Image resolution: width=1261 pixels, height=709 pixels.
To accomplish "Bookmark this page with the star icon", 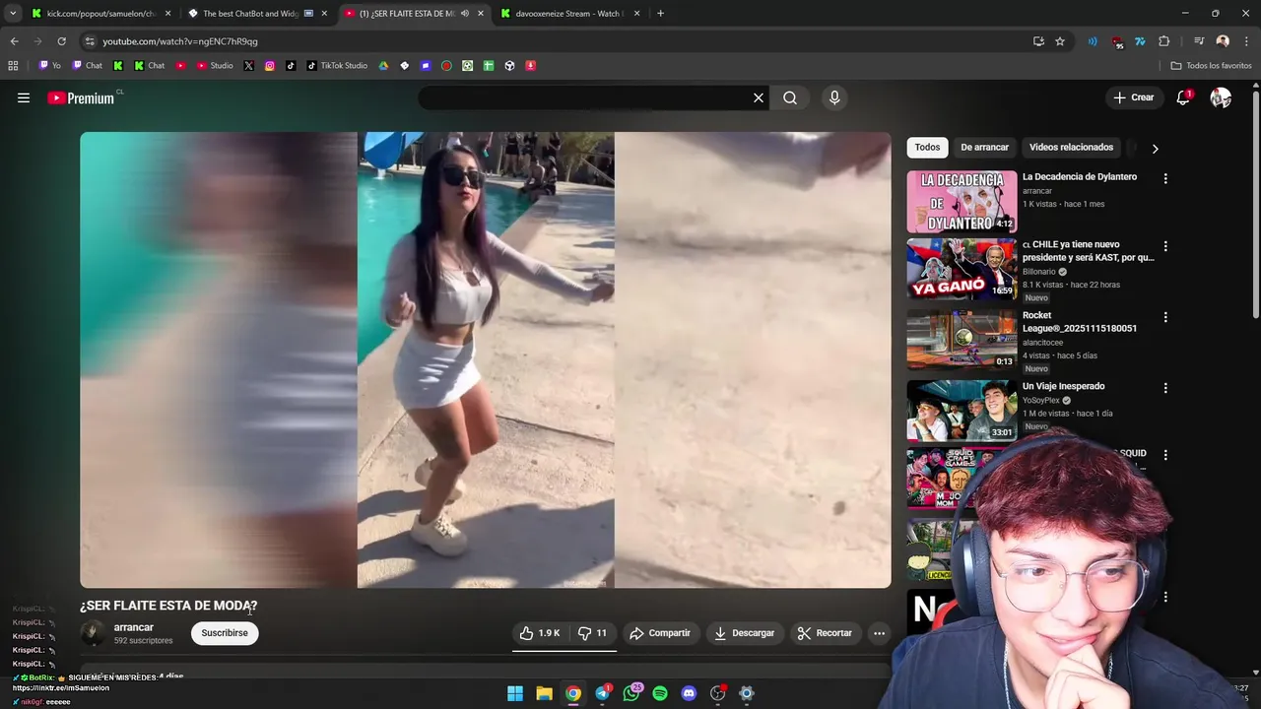I will 1060,41.
